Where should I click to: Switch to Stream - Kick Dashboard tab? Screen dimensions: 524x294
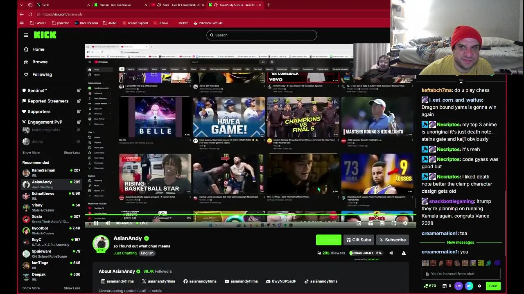click(x=119, y=5)
